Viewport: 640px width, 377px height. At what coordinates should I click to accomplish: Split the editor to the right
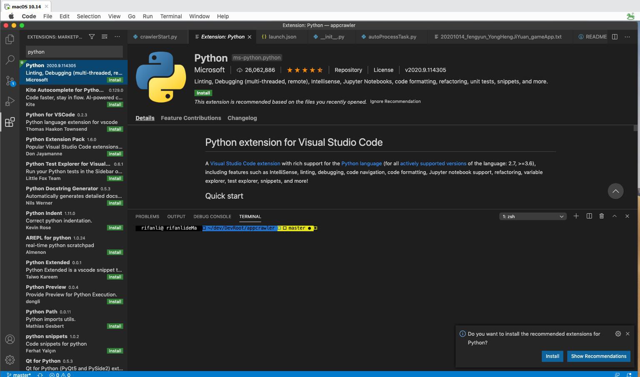[x=615, y=37]
